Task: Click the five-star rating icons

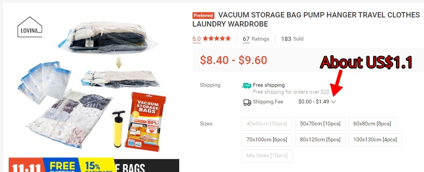Action: pyautogui.click(x=217, y=38)
